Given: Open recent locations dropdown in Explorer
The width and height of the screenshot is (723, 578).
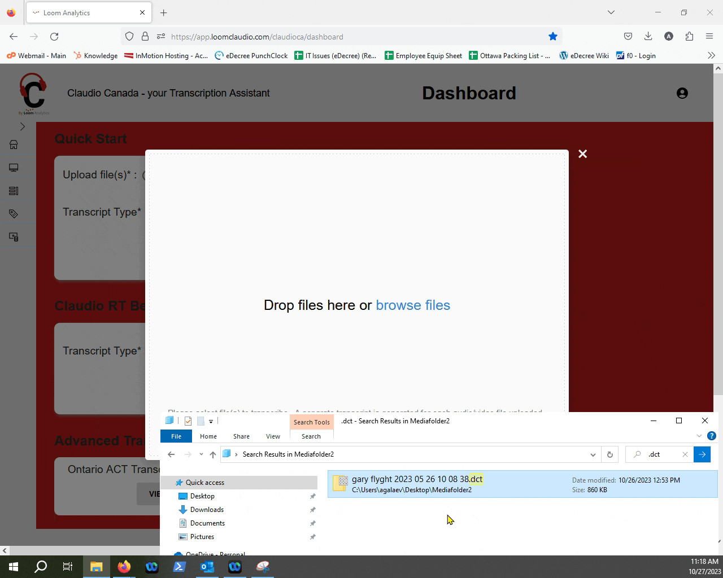Looking at the screenshot, I should click(x=201, y=454).
